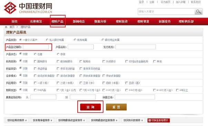Image resolution: width=208 pixels, height=126 pixels.
Task: Open the 首页 nav menu item
Action: tap(14, 21)
